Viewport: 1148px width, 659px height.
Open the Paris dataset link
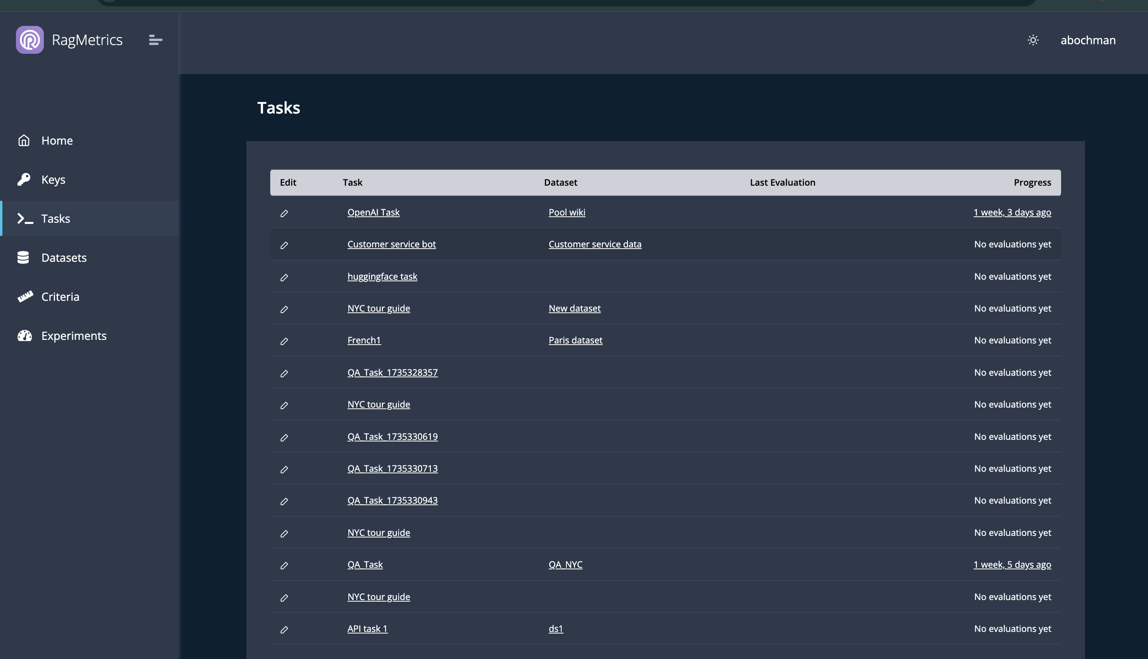click(575, 340)
